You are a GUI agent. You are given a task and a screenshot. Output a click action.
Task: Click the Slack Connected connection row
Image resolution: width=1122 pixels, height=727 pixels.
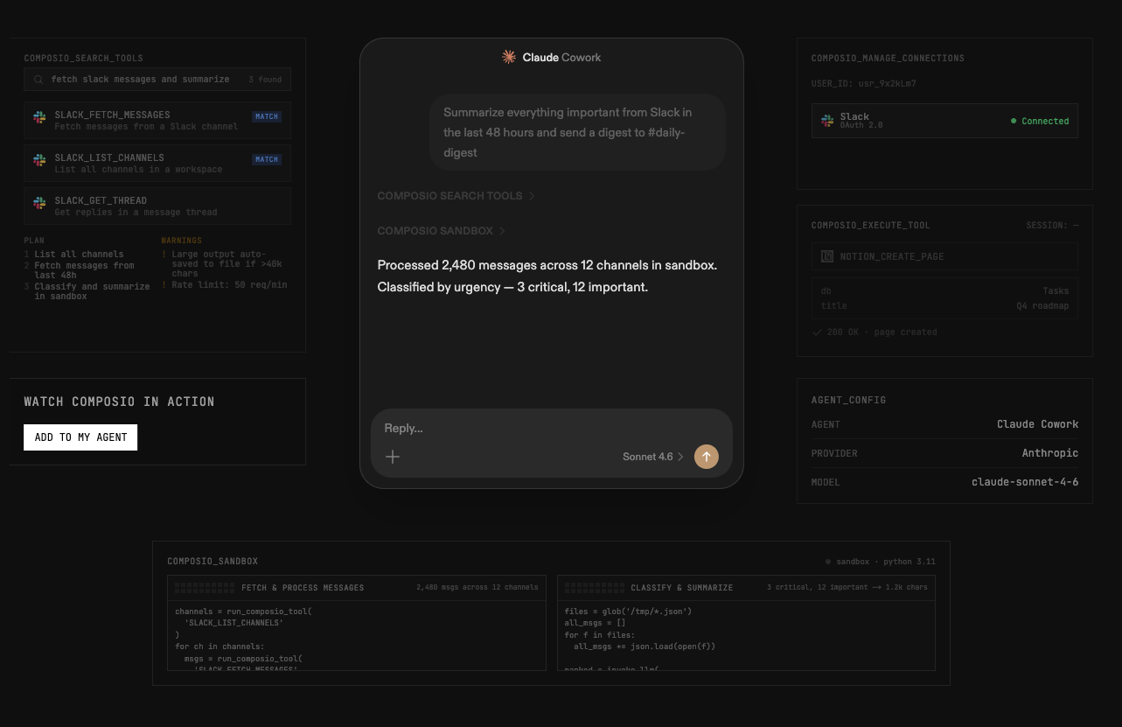pyautogui.click(x=944, y=121)
